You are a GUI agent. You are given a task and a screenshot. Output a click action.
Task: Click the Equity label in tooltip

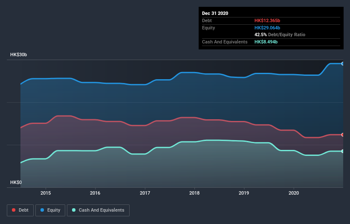pos(208,28)
